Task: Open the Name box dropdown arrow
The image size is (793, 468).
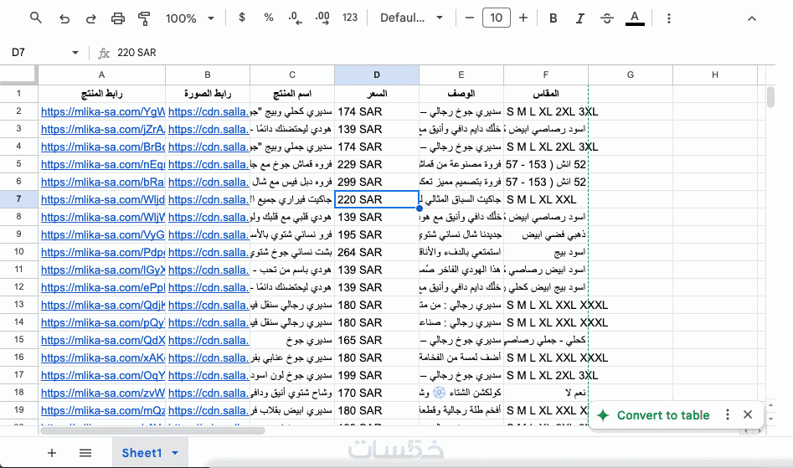Action: (x=75, y=53)
